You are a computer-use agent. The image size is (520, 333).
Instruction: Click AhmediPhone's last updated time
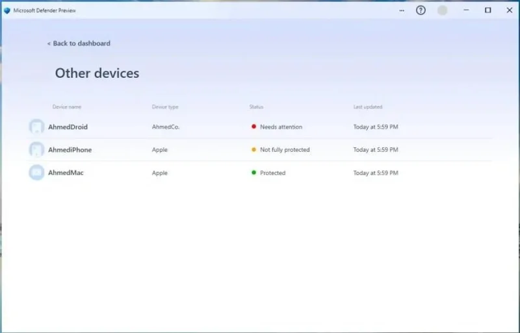point(376,150)
